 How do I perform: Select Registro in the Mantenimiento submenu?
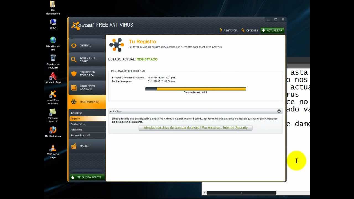87,119
